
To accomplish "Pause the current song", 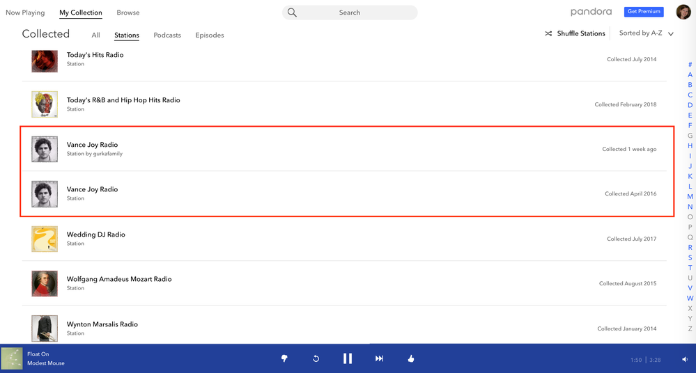I will click(x=348, y=358).
